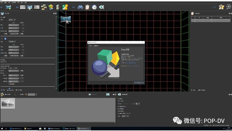Viewport: 232px width, 131px height.
Task: Open the translator link in About dialog
Action: [x=134, y=66]
